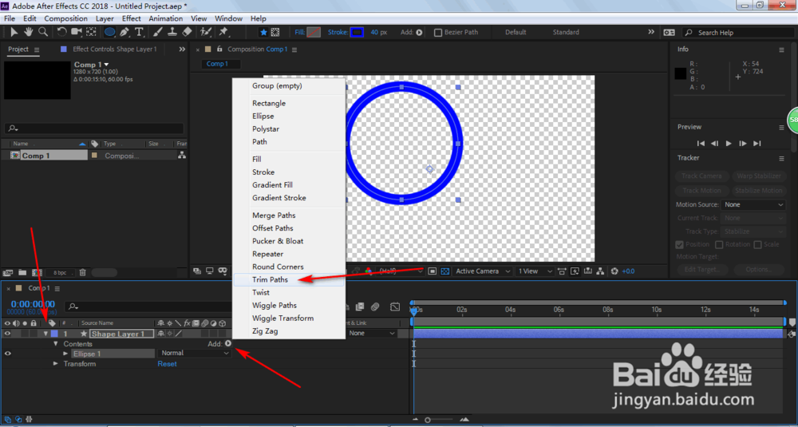
Task: Enable the Bezier Path checkbox
Action: click(x=437, y=32)
